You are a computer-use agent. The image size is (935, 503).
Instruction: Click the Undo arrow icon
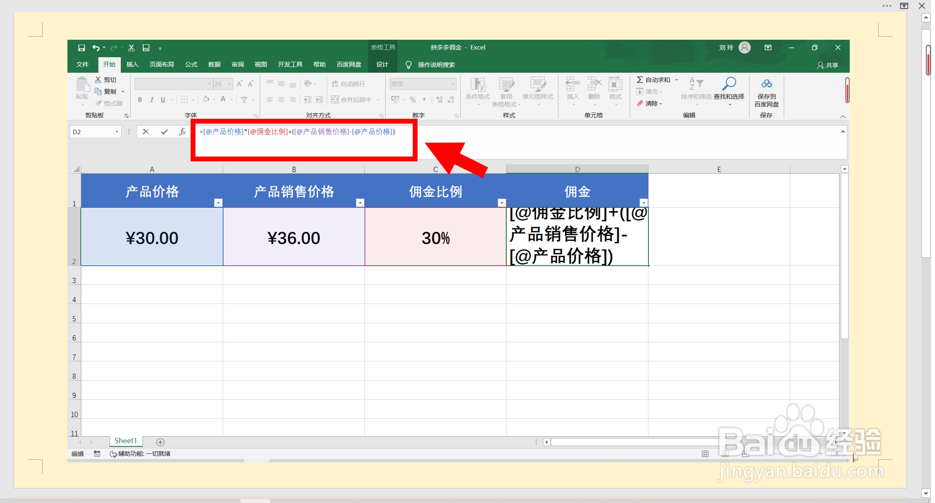coord(96,48)
